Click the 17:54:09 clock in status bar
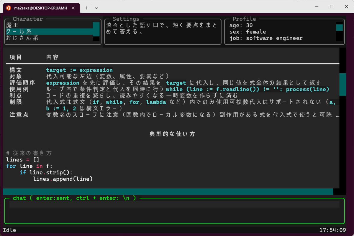354x236 pixels. [332, 230]
